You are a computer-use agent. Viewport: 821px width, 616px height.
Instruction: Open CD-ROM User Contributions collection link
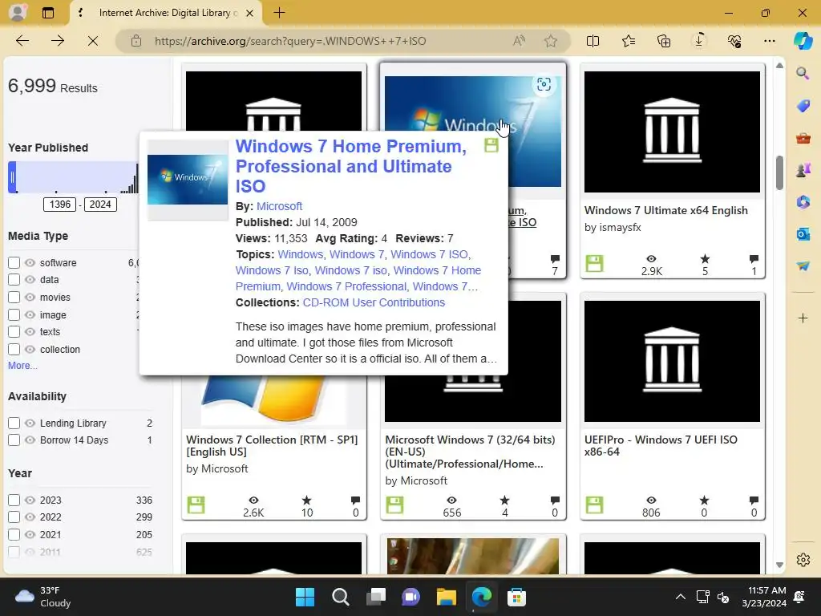tap(374, 302)
